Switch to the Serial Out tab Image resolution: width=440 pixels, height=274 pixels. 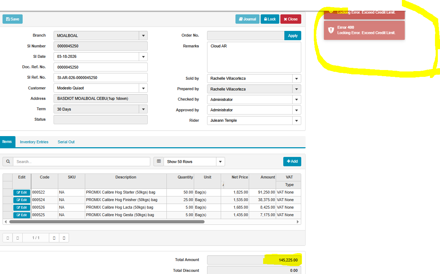click(66, 142)
